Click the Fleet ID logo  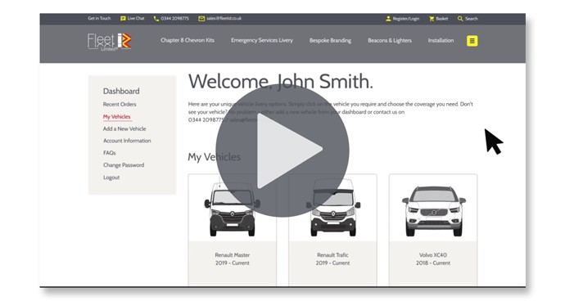pos(109,42)
